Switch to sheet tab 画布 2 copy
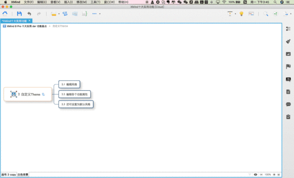This screenshot has height=178, width=294. pos(9,175)
